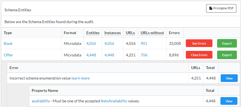Open the Book schema type link
Screen dimensions: 241x107
[8, 43]
